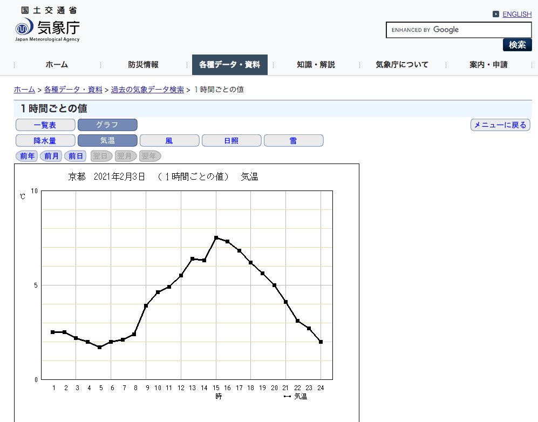The width and height of the screenshot is (538, 422).
Task: Go to 前月 previous month data
Action: pyautogui.click(x=52, y=156)
